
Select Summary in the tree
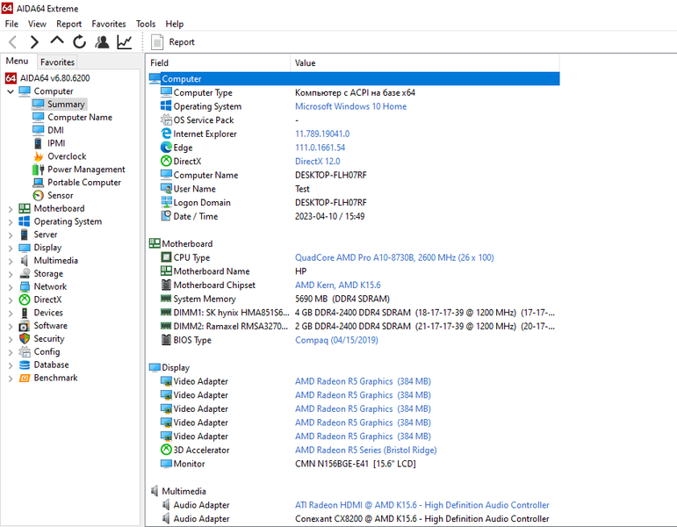click(66, 105)
